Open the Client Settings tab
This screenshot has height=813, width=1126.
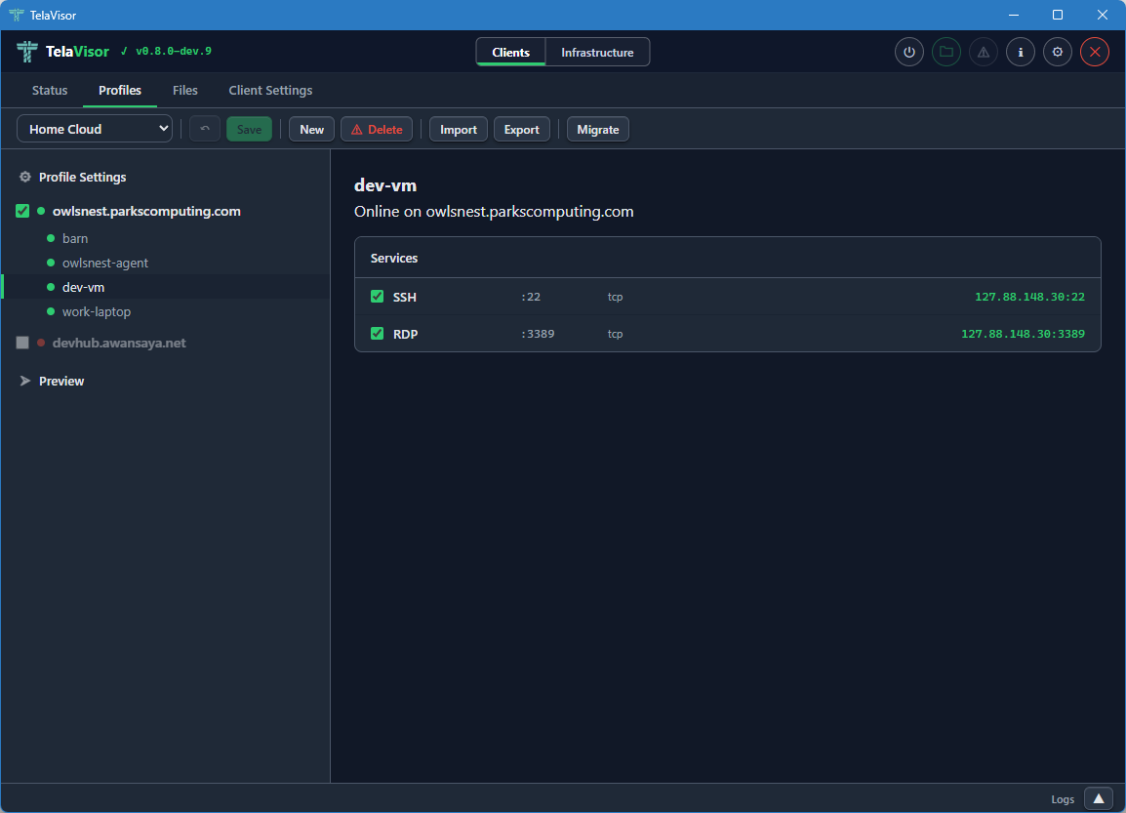click(270, 90)
